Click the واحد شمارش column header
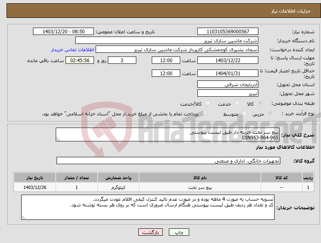This screenshot has height=243, width=321. pos(118,178)
